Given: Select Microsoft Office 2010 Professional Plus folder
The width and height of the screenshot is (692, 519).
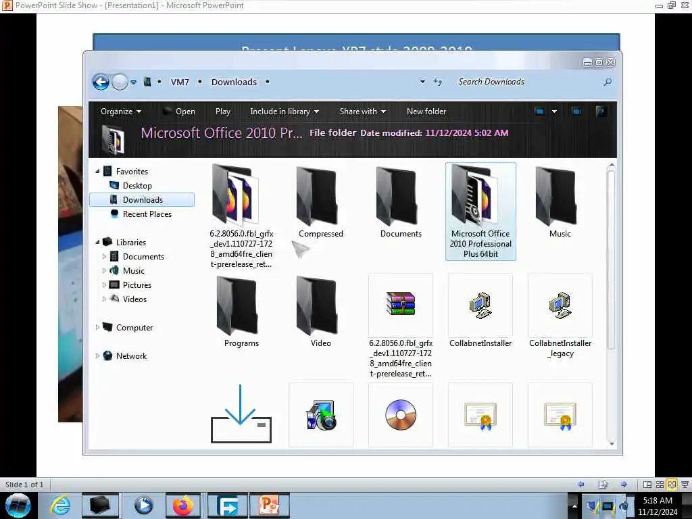Looking at the screenshot, I should coord(480,212).
